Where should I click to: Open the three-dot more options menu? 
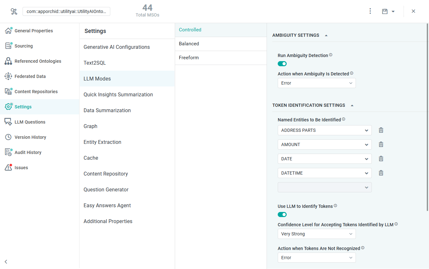click(370, 11)
